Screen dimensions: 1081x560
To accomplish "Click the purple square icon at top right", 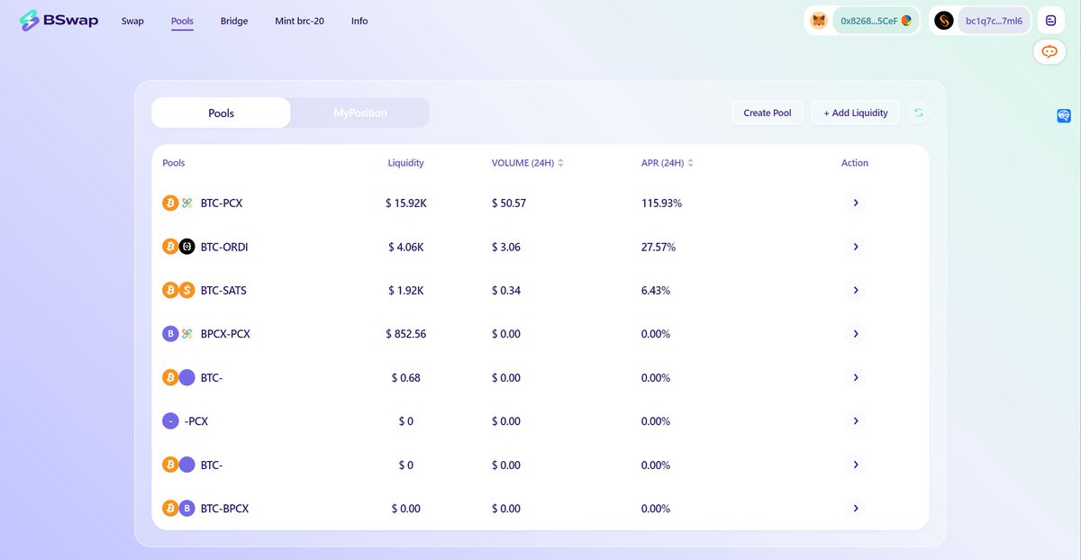I will click(x=1049, y=21).
